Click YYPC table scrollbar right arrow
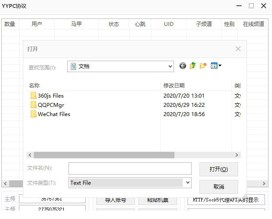Image resolution: width=272 pixels, height=219 pixels. click(264, 183)
